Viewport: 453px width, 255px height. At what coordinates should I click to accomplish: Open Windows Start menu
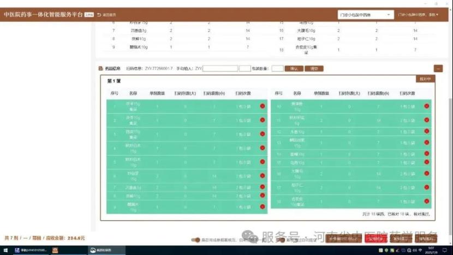pyautogui.click(x=4, y=250)
